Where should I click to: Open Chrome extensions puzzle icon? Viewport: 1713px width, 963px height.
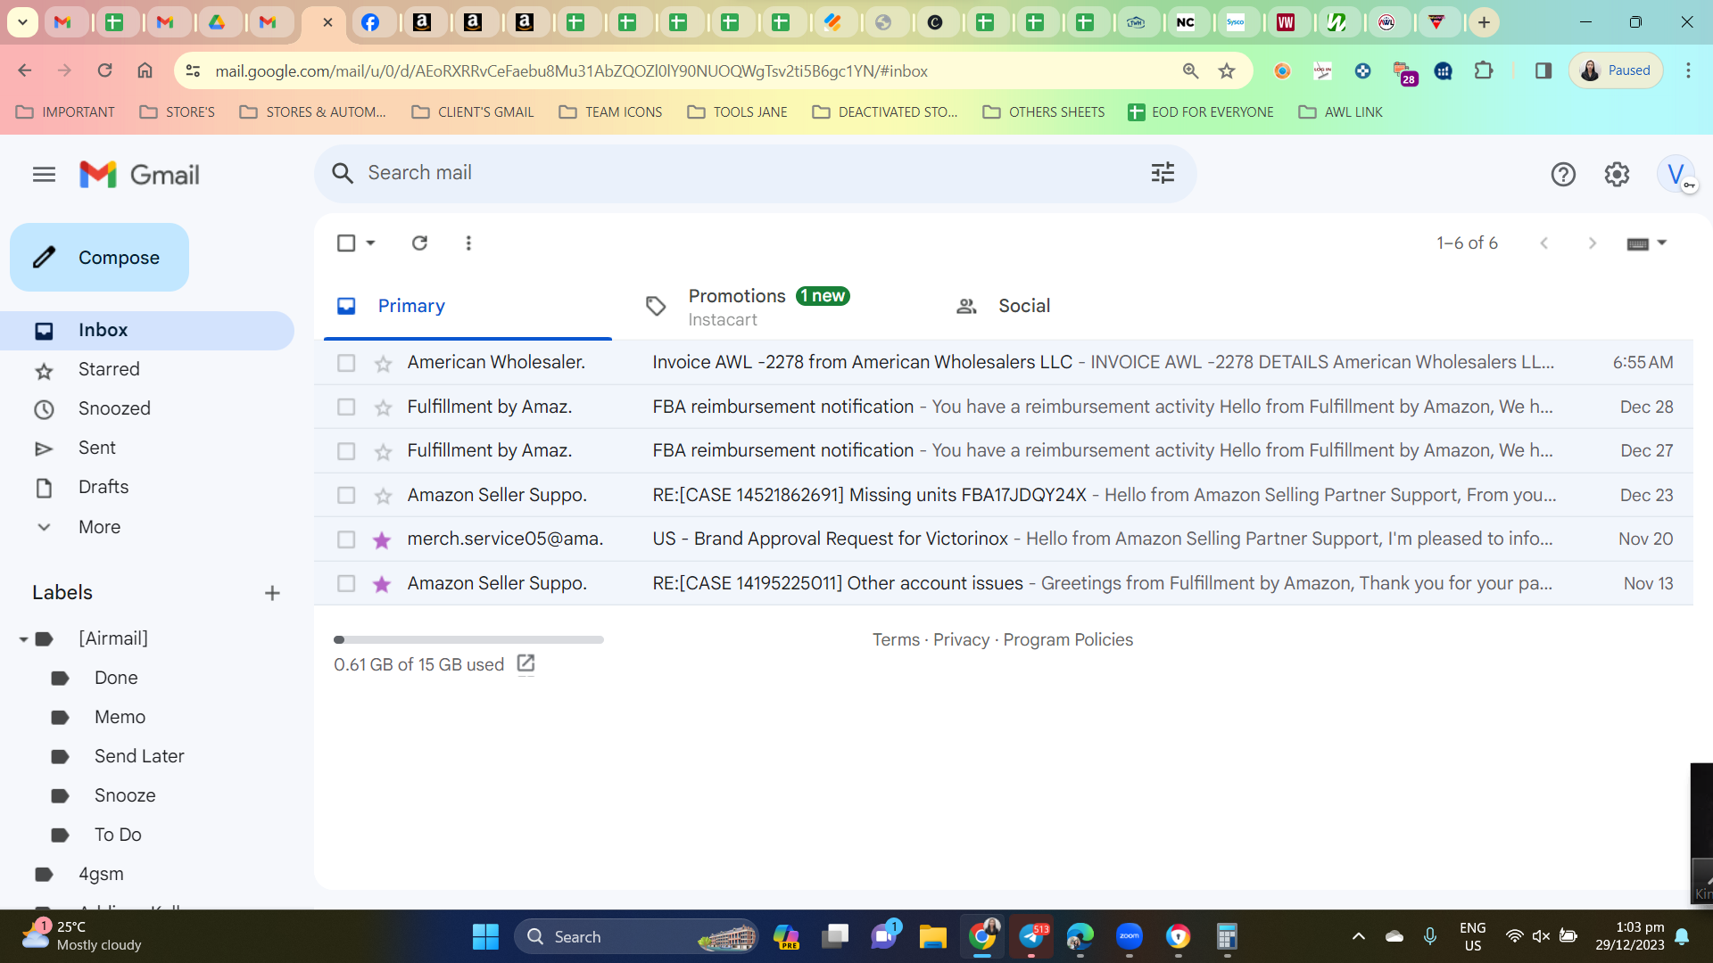[x=1484, y=70]
